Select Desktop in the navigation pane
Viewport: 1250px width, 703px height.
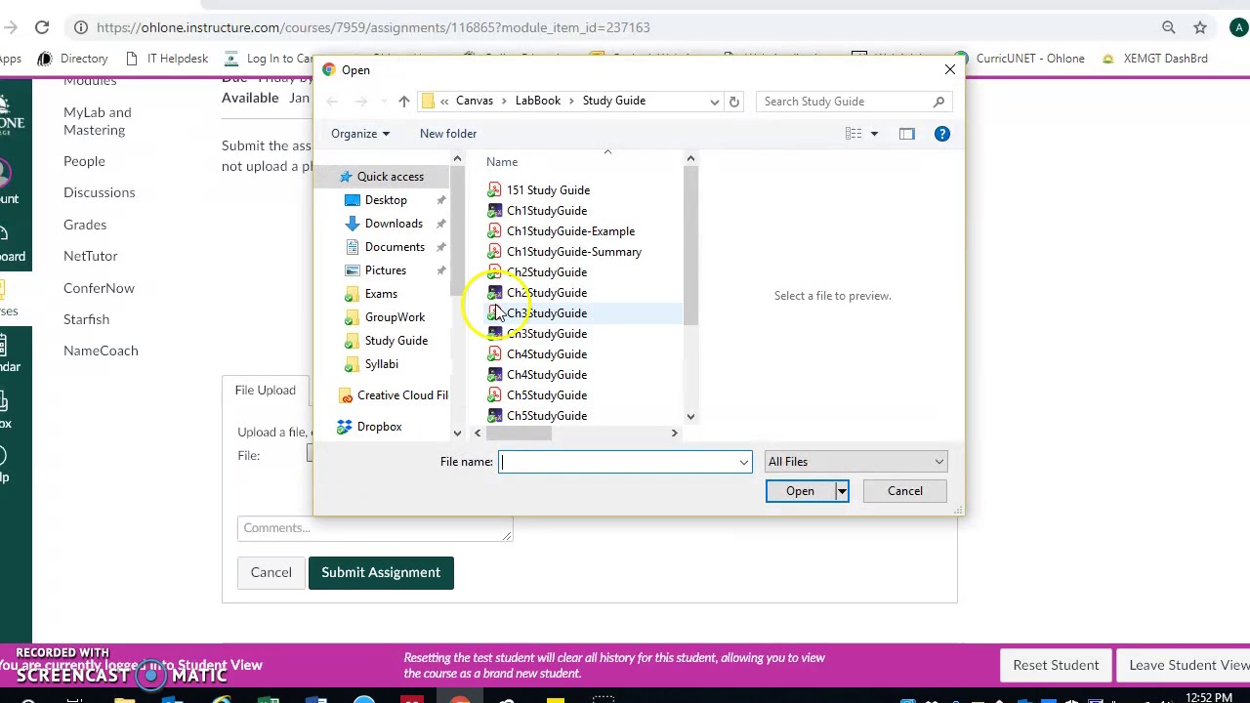386,200
